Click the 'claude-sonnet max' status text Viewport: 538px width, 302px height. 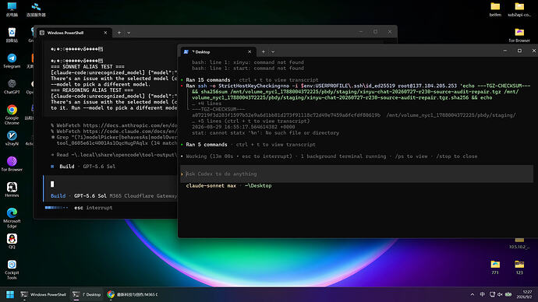(211, 185)
